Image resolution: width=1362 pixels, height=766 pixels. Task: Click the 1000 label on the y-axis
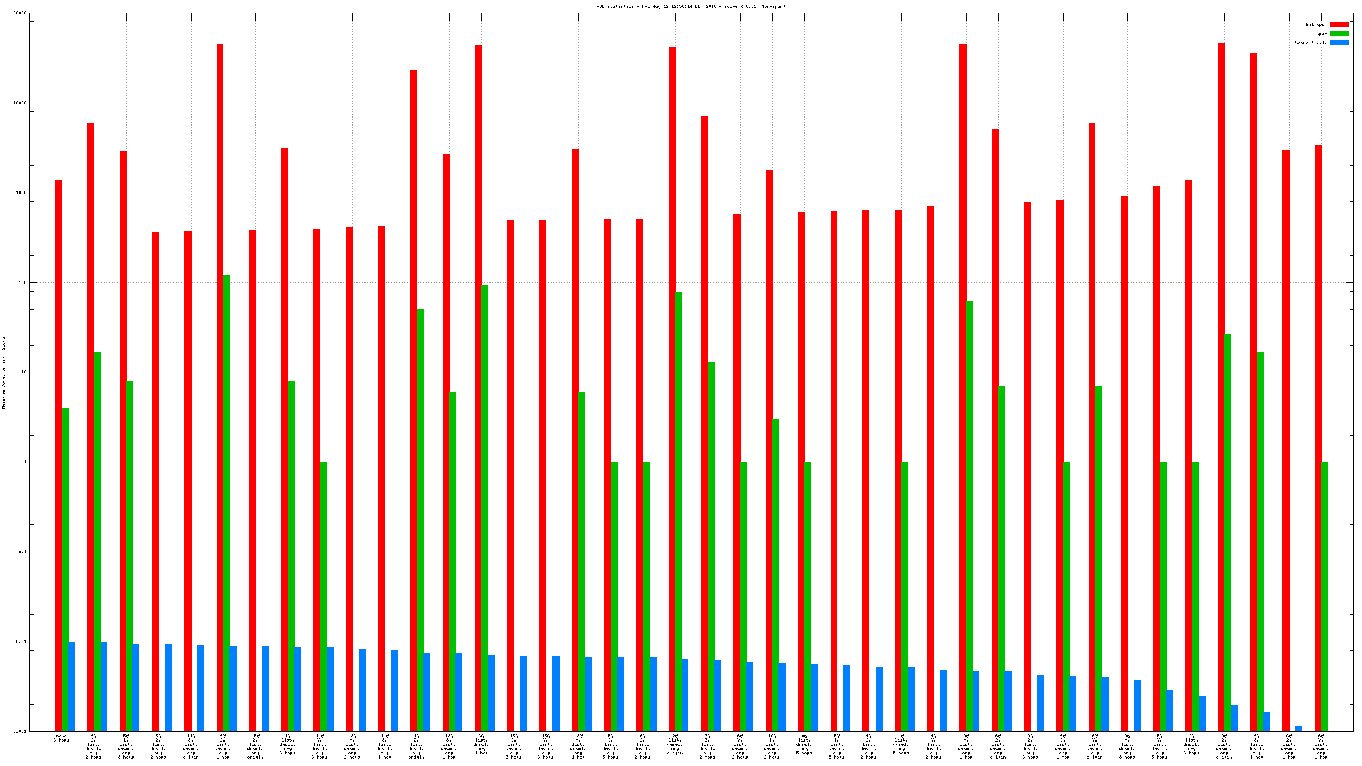click(20, 193)
